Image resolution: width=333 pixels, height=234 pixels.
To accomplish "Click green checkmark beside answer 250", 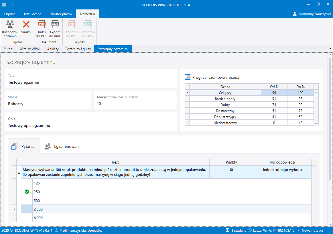I will point(27,192).
